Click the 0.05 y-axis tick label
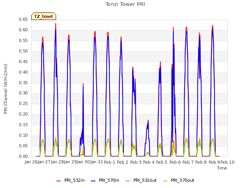 point(23,146)
